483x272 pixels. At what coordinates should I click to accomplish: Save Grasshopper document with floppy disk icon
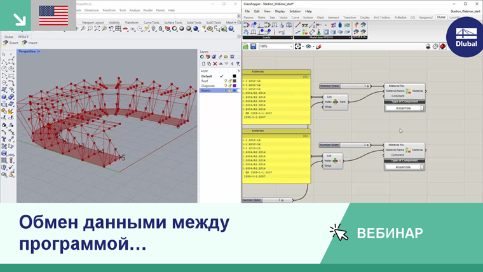coord(253,46)
